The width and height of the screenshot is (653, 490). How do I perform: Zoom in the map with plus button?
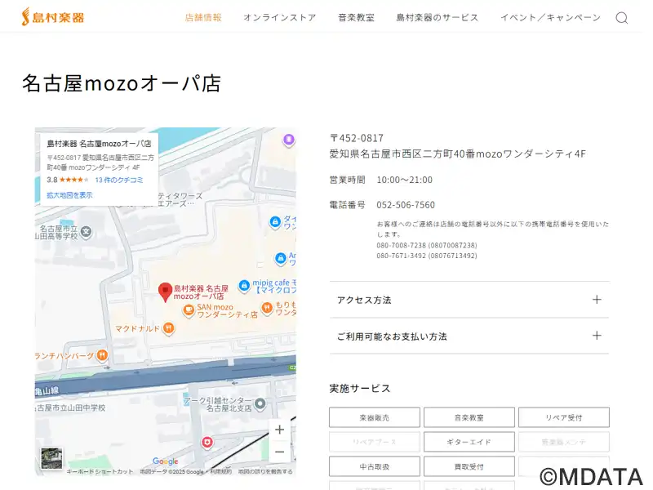coord(280,430)
